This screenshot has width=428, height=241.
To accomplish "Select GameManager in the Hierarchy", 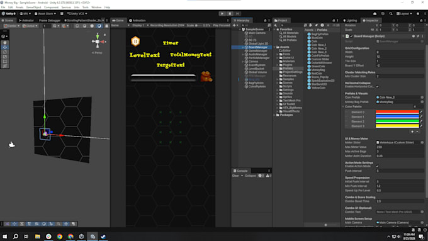I will pos(257,51).
